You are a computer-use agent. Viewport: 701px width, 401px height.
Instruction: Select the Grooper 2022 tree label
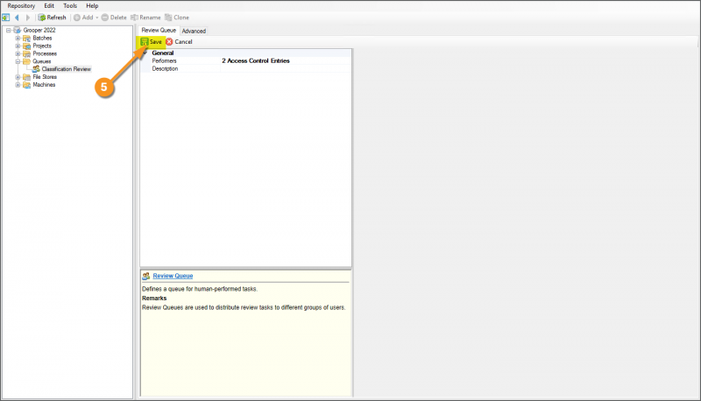point(39,31)
